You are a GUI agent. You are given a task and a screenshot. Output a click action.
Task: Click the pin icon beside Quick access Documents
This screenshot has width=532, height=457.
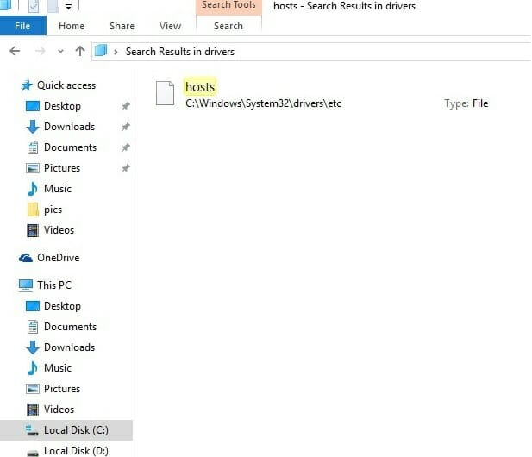point(126,147)
